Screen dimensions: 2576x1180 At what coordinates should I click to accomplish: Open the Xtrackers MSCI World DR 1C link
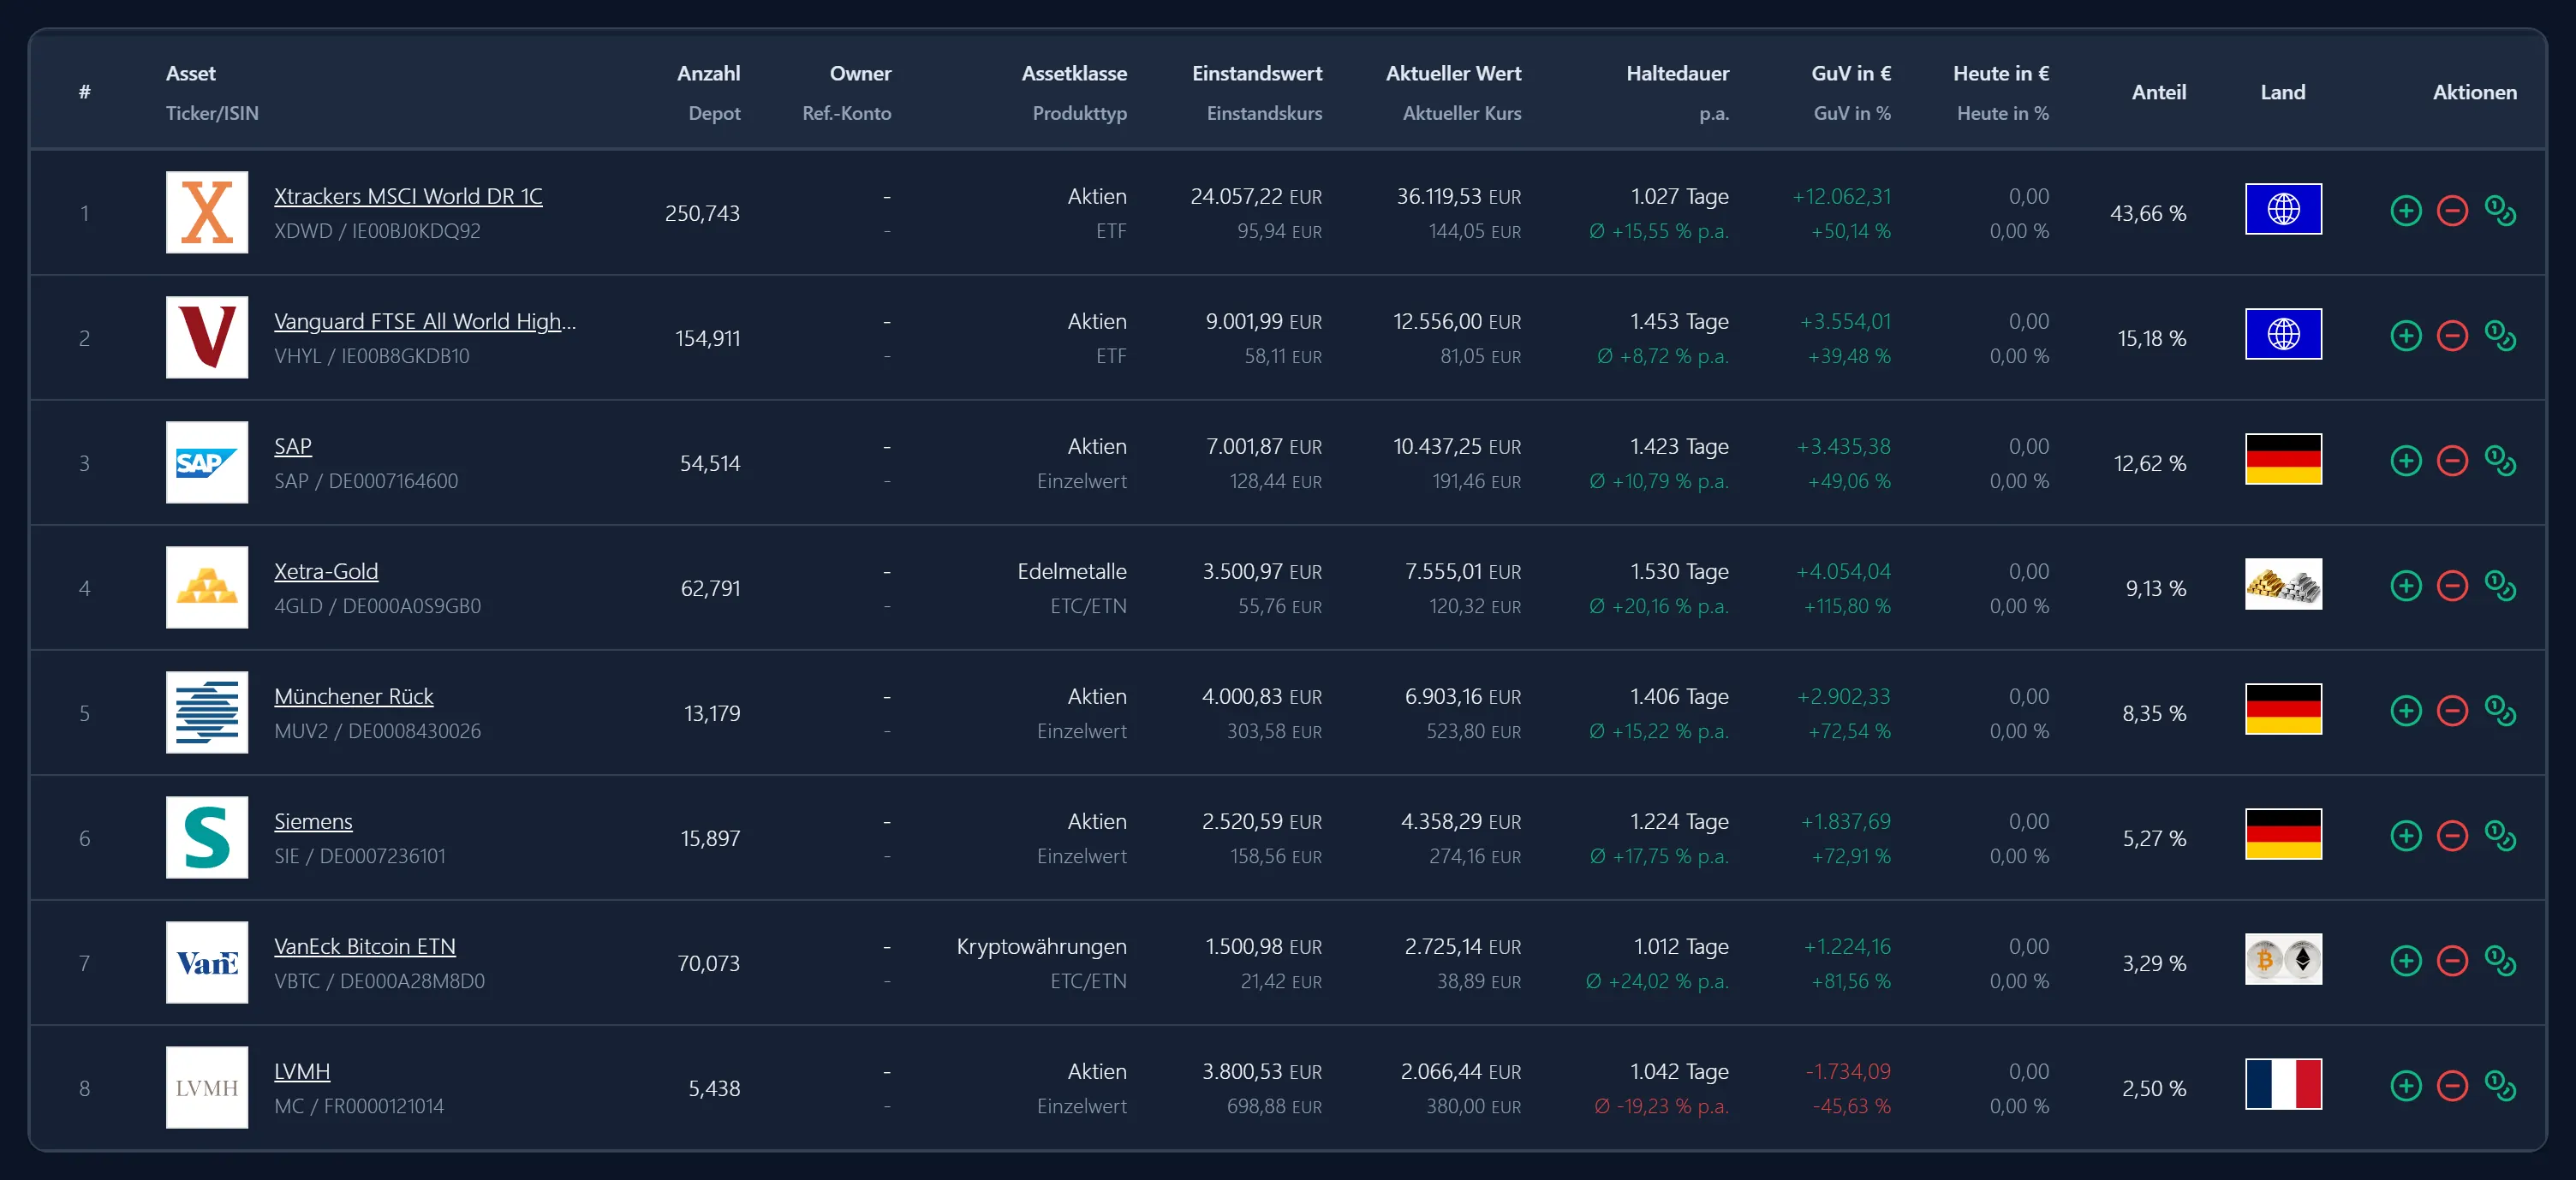click(x=408, y=196)
